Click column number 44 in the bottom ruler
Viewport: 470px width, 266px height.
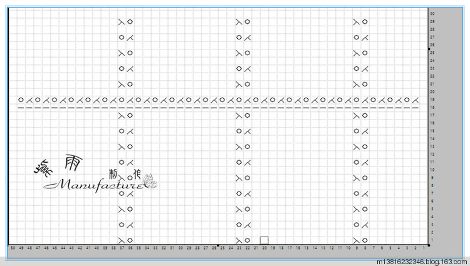click(63, 248)
